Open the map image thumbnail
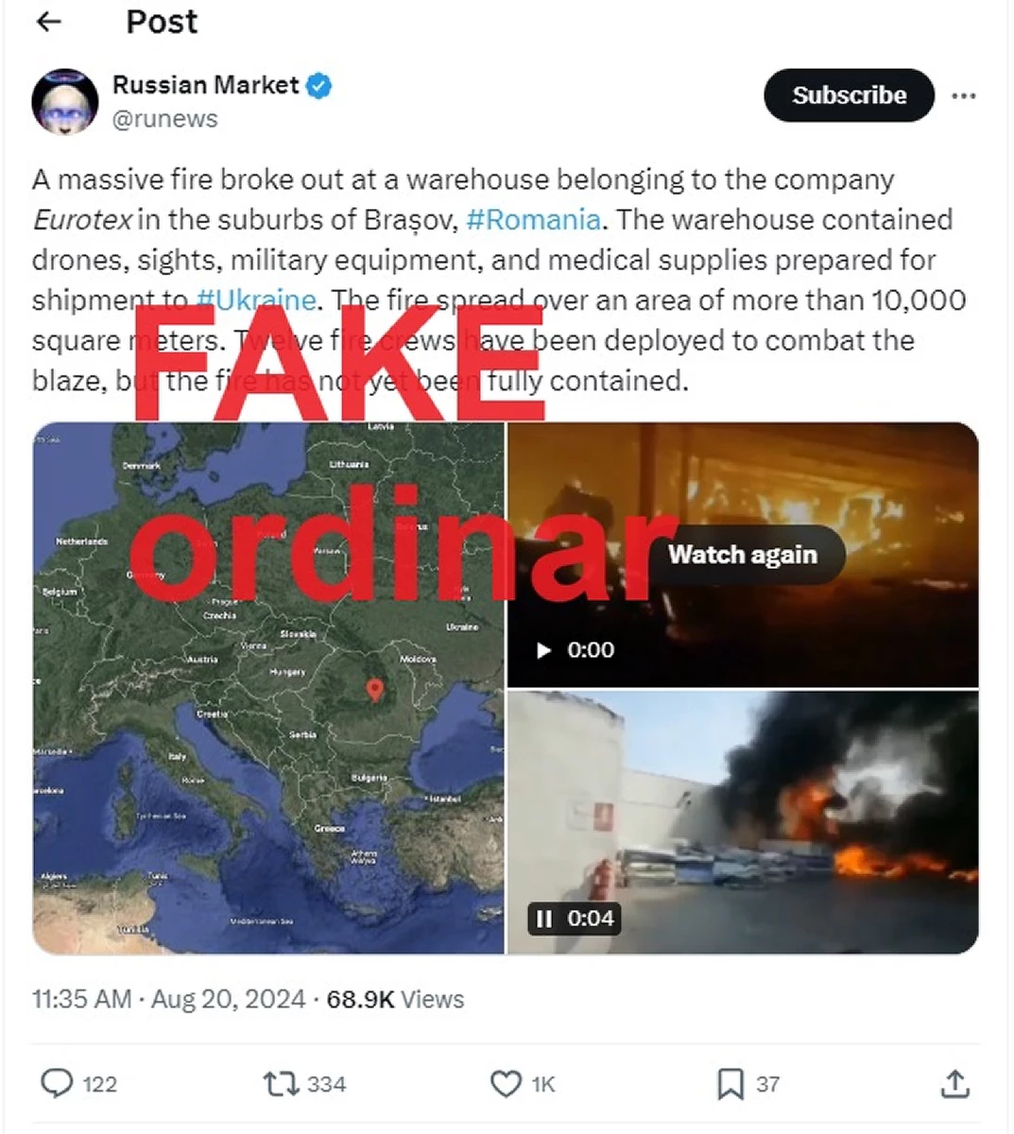 point(268,688)
